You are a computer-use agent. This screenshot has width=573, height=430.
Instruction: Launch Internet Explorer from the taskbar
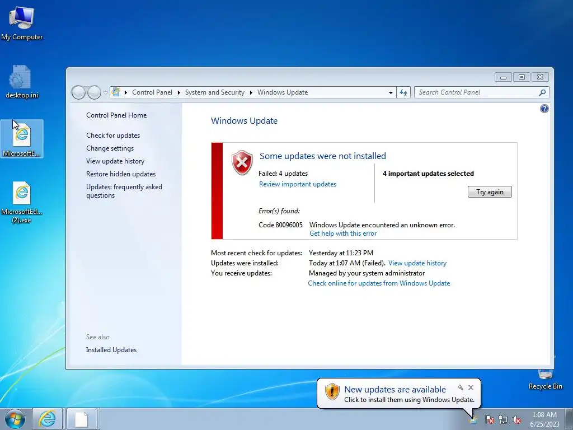click(x=47, y=419)
